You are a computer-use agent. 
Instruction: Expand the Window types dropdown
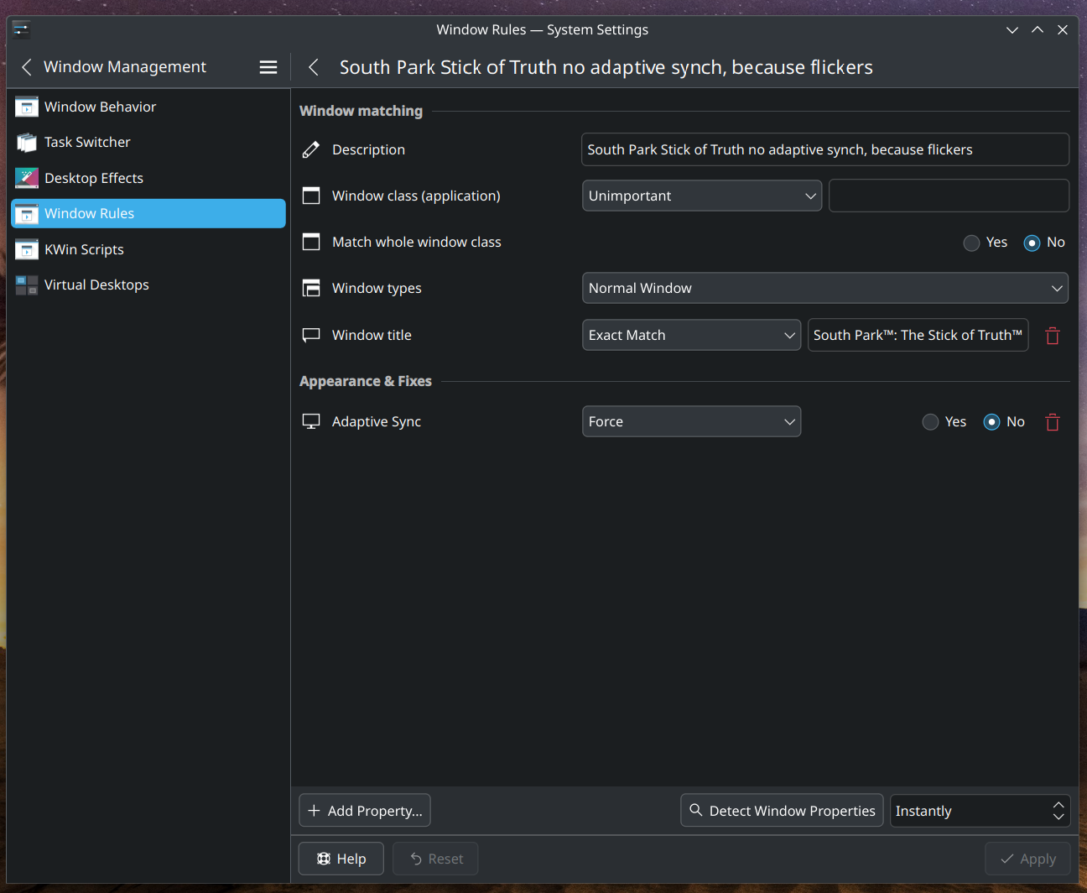click(824, 288)
